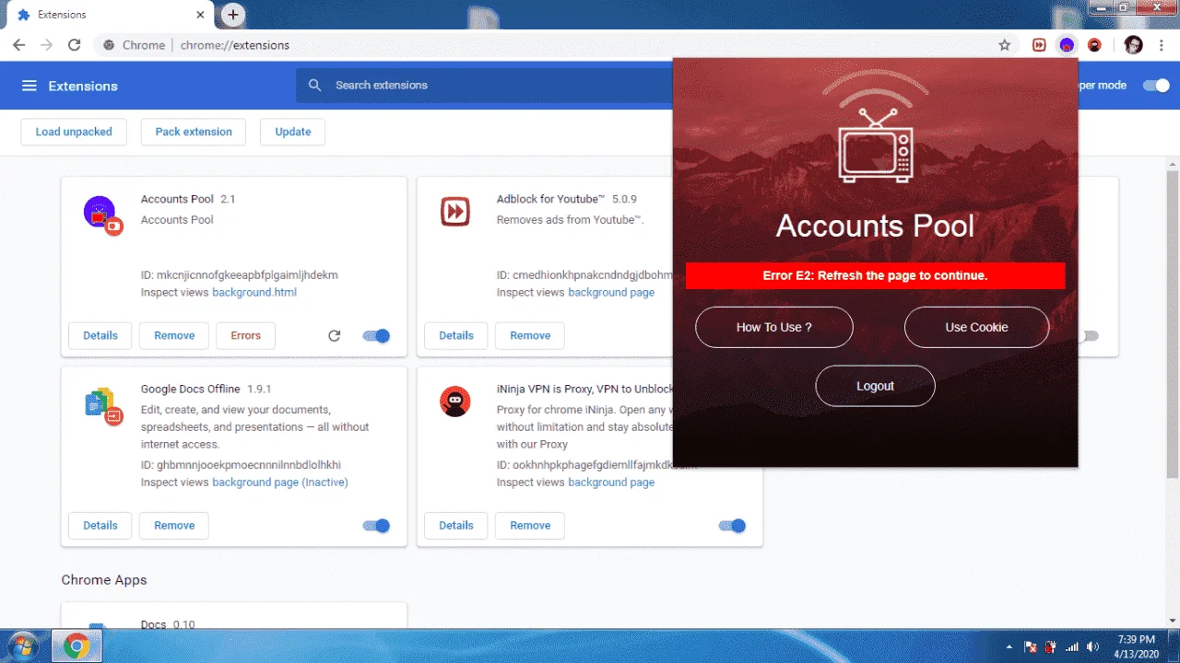Open a new tab with the plus button
1180x663 pixels.
pyautogui.click(x=233, y=15)
